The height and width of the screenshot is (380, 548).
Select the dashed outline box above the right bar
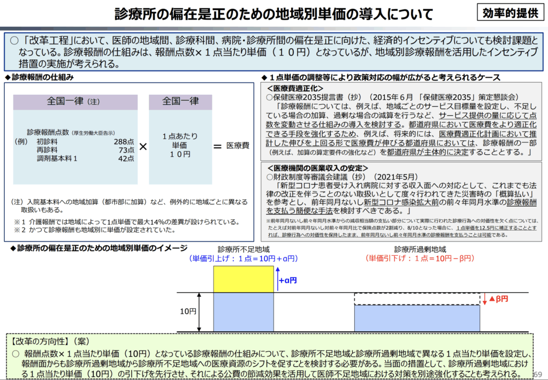pos(417,299)
